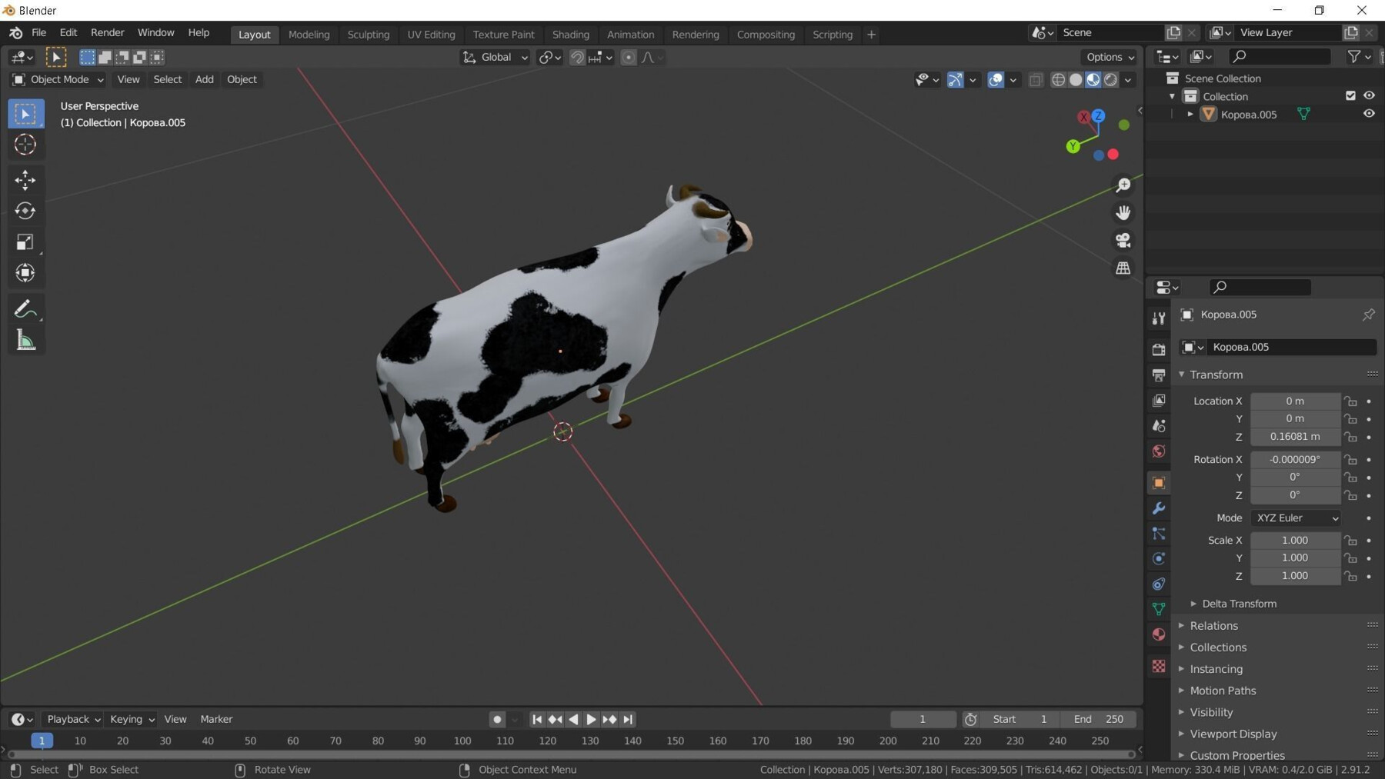This screenshot has height=779, width=1385.
Task: Select the Annotate tool
Action: (x=25, y=309)
